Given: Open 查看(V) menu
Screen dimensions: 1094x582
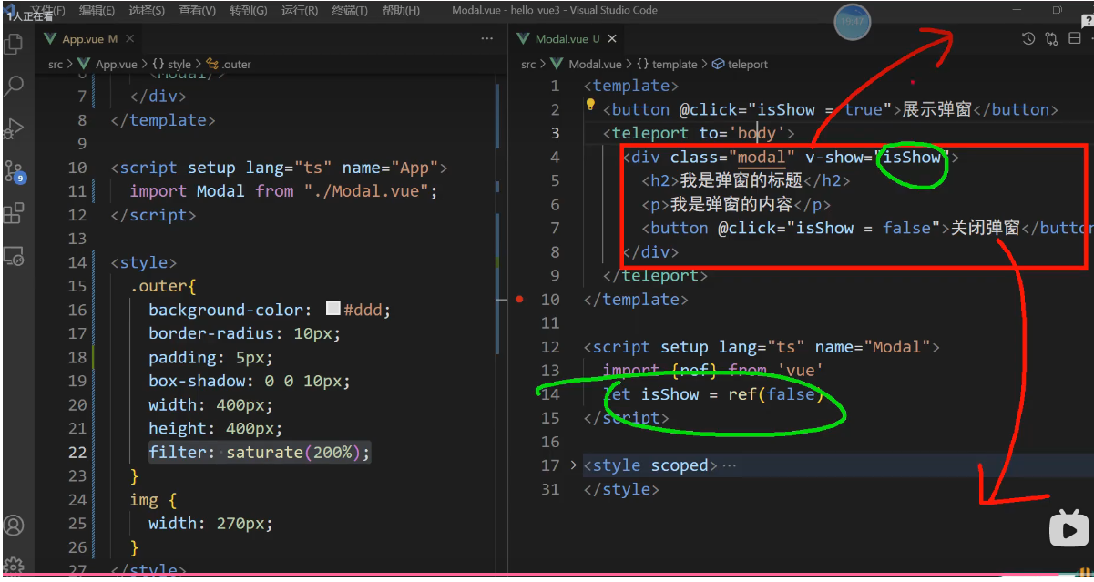Looking at the screenshot, I should [x=198, y=10].
